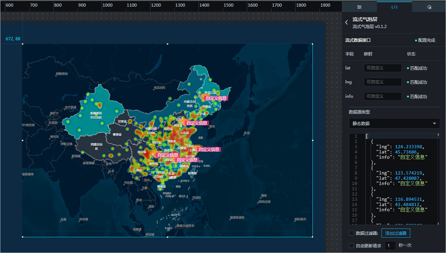Click the 字段 column header

coord(350,54)
